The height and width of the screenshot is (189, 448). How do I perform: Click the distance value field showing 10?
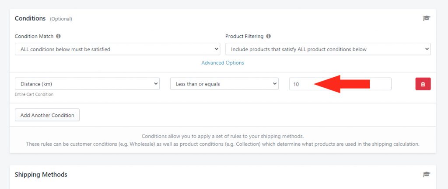point(340,84)
